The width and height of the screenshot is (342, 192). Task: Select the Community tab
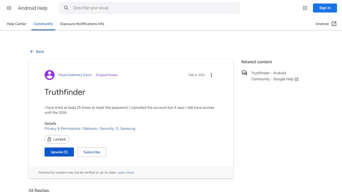pos(43,24)
